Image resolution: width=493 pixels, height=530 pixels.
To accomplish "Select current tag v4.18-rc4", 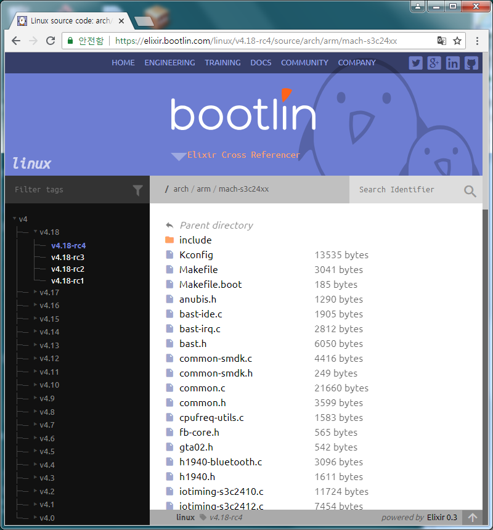I will [x=68, y=246].
